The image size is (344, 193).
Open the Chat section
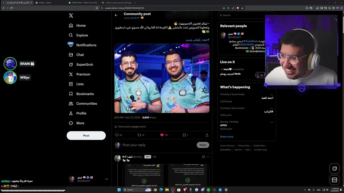pyautogui.click(x=76, y=55)
